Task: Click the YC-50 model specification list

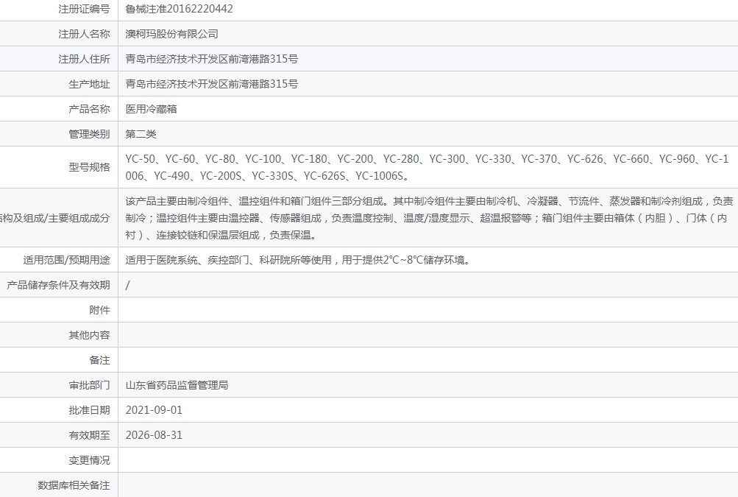Action: [x=427, y=167]
